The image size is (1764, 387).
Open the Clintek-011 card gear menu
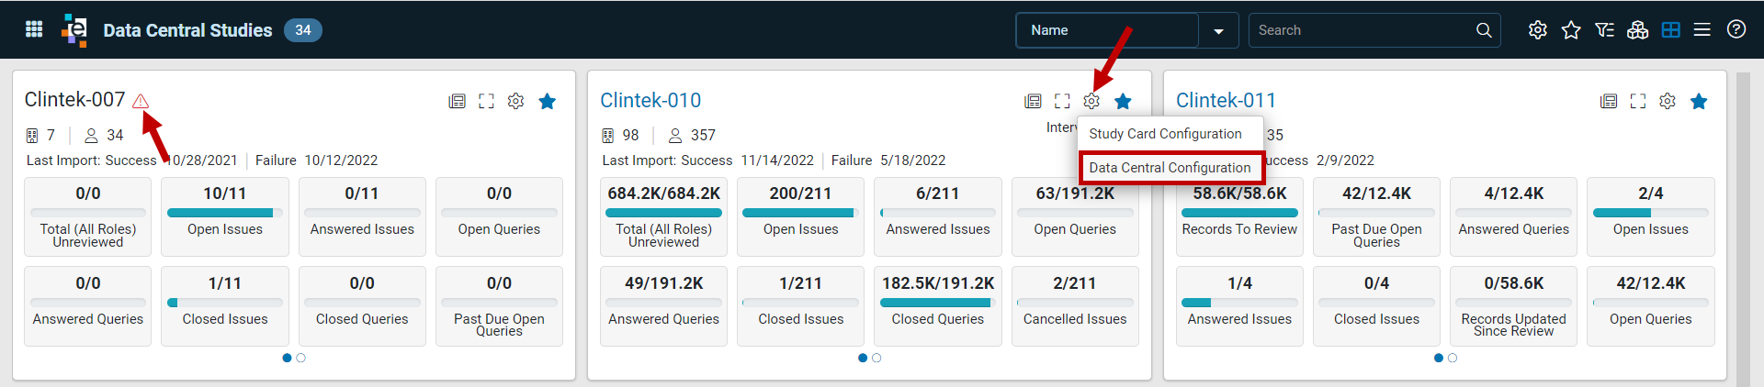(x=1668, y=101)
